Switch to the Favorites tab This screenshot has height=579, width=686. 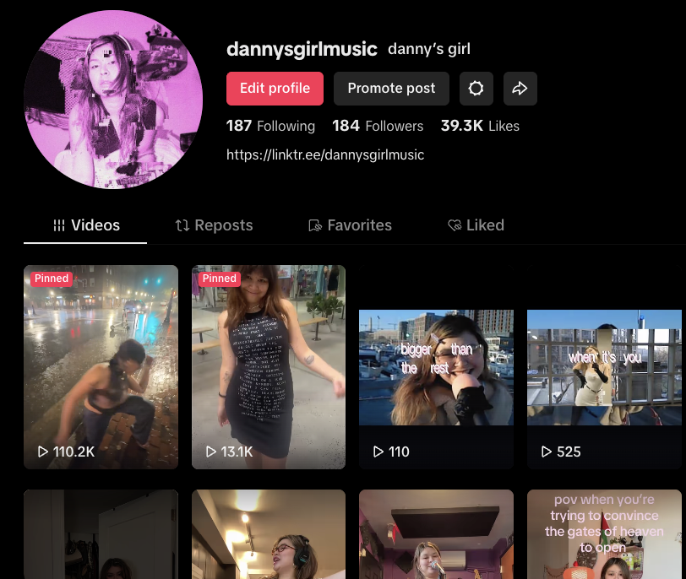pos(350,225)
